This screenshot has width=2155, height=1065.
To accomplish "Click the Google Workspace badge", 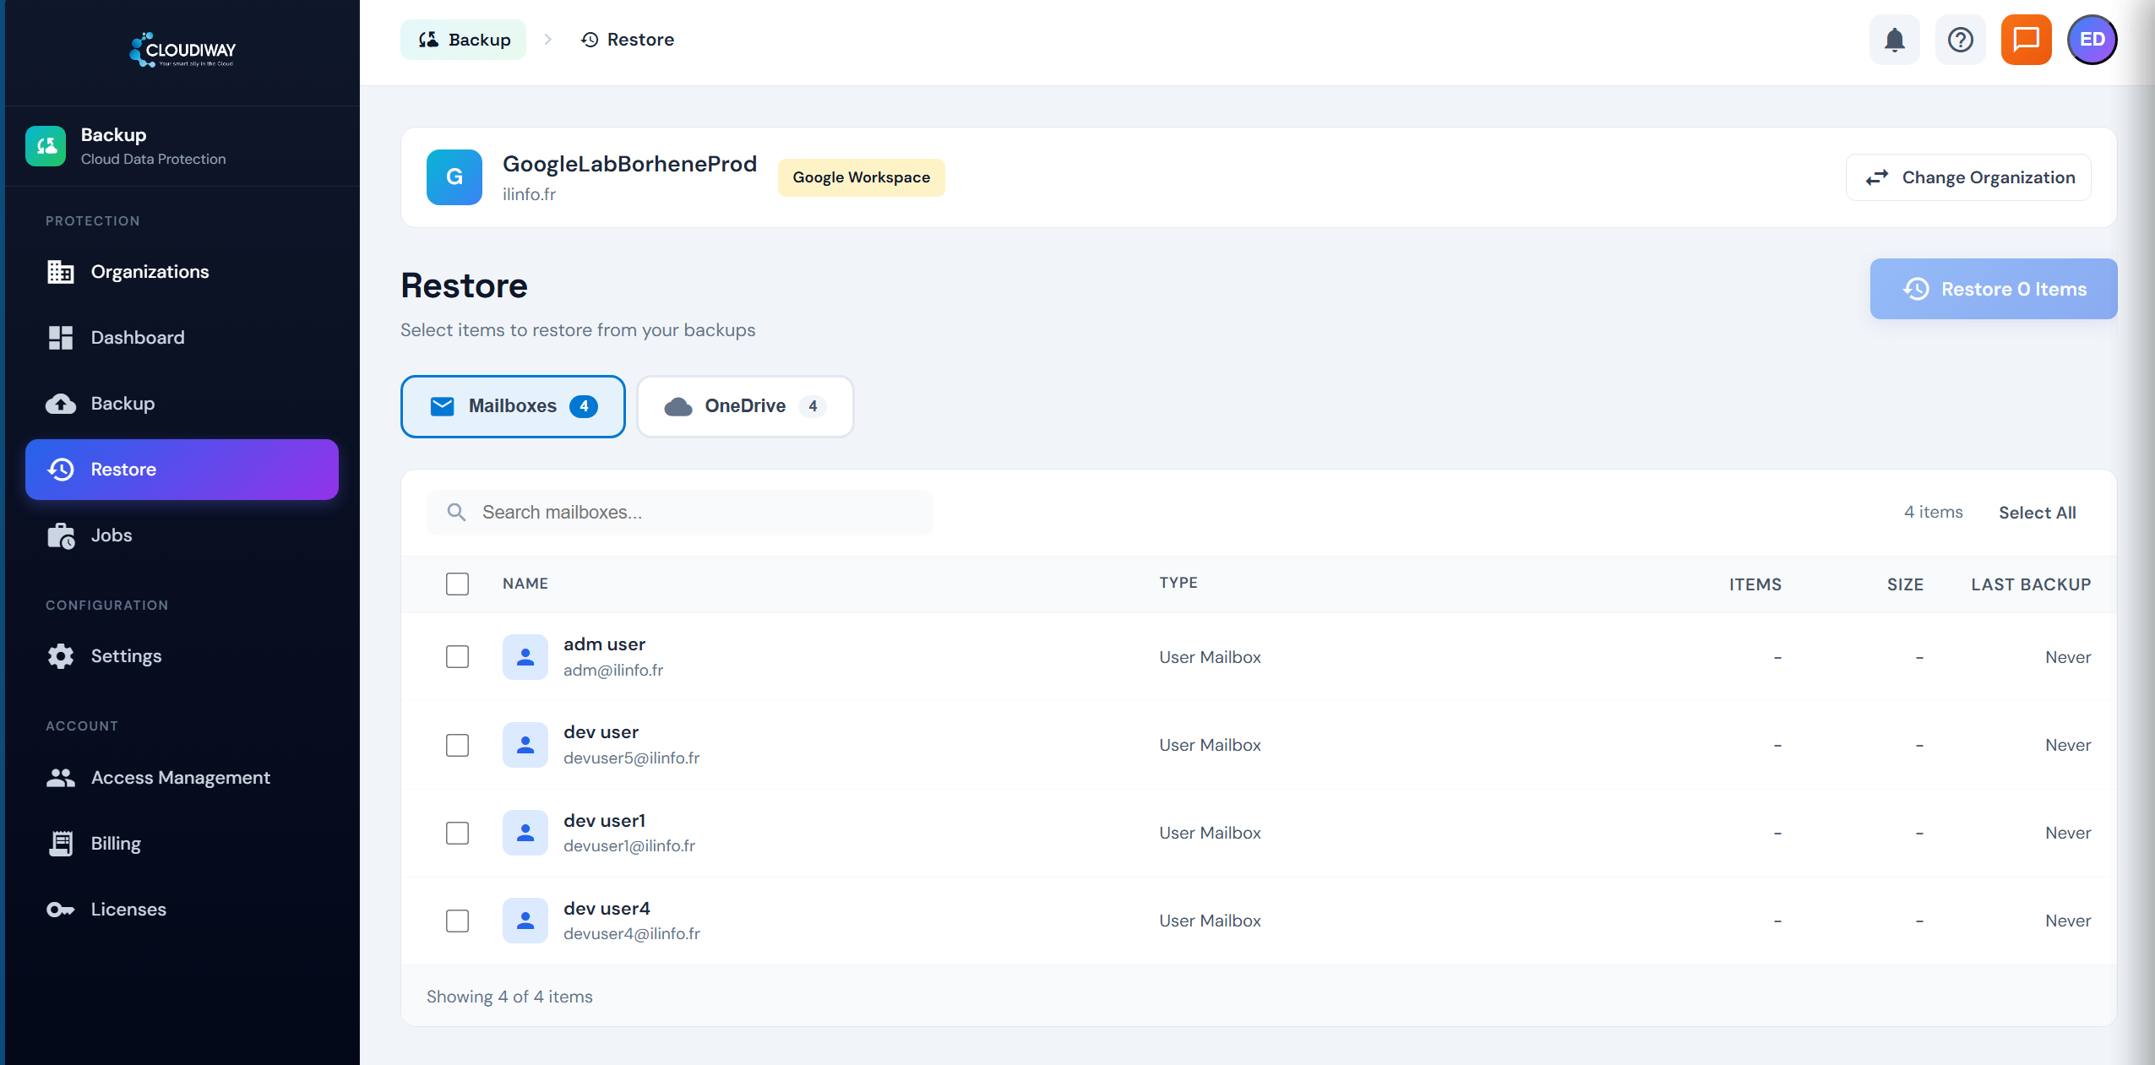I will pyautogui.click(x=861, y=177).
